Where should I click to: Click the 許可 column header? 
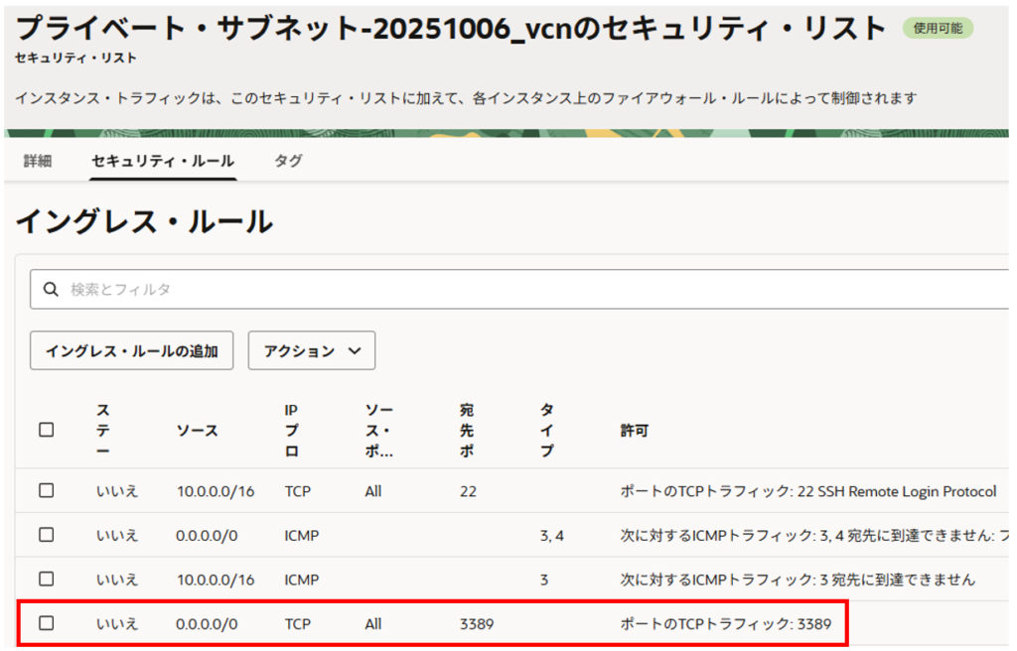click(x=634, y=431)
